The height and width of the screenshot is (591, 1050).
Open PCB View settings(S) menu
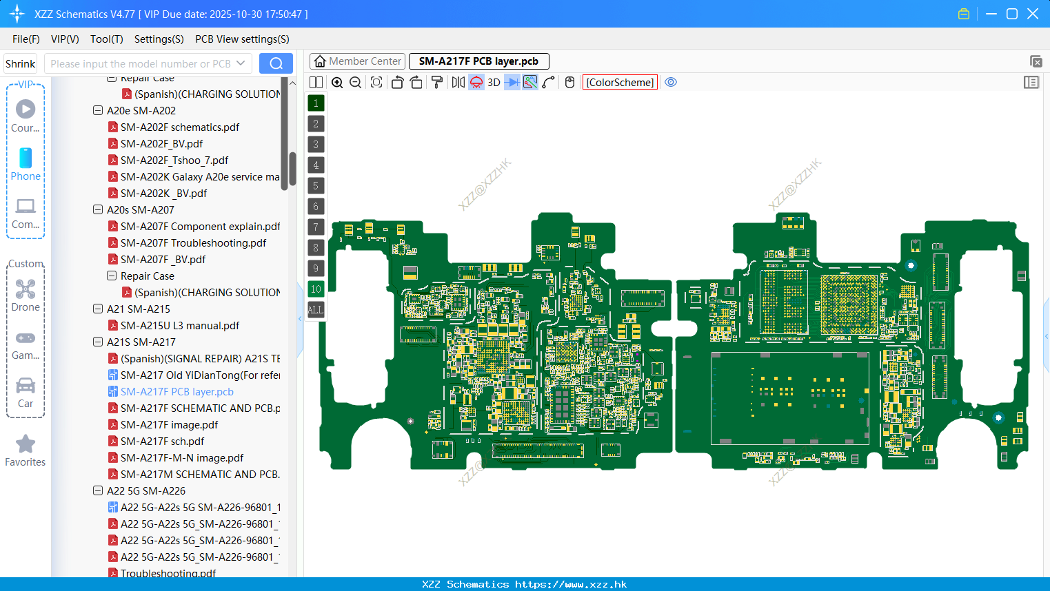pyautogui.click(x=242, y=39)
